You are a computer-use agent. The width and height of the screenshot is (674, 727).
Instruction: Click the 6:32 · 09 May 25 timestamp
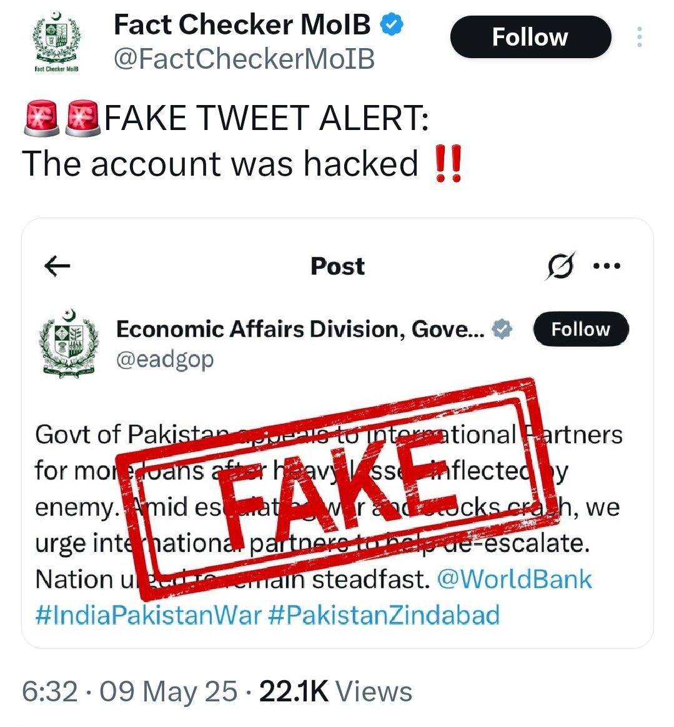(130, 691)
